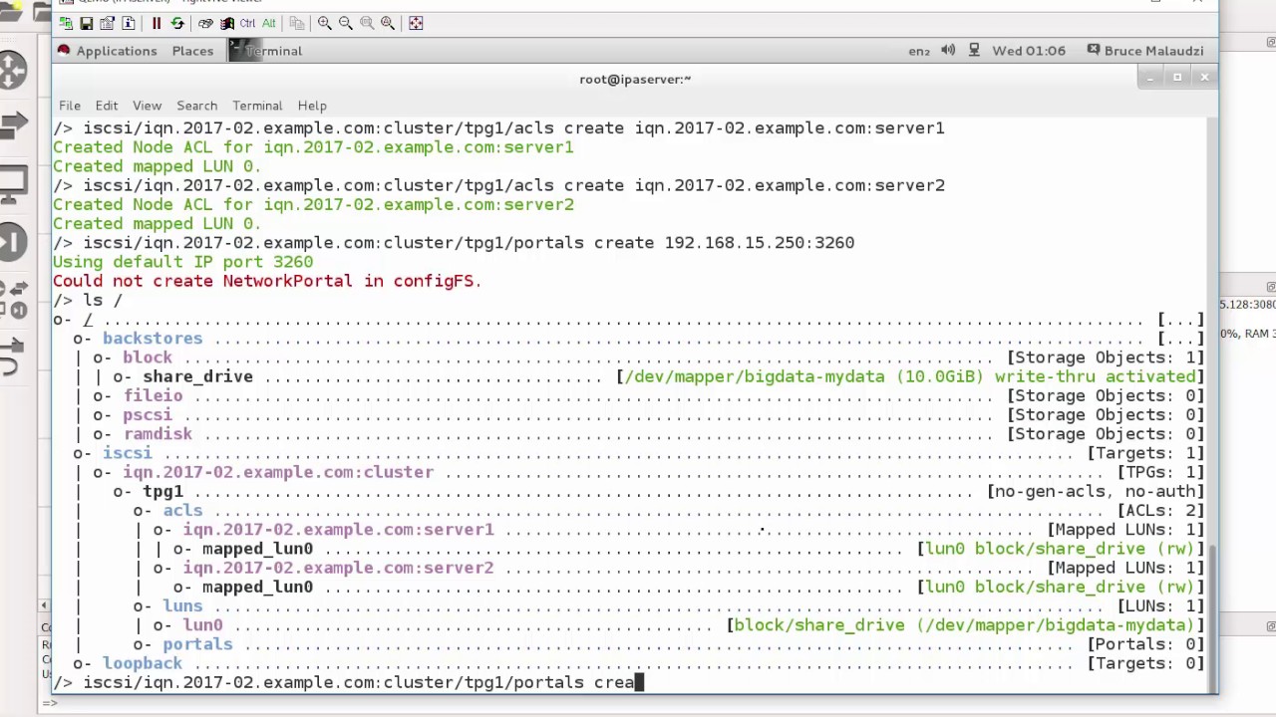Open the terminal File menu
The width and height of the screenshot is (1276, 717).
pos(70,106)
